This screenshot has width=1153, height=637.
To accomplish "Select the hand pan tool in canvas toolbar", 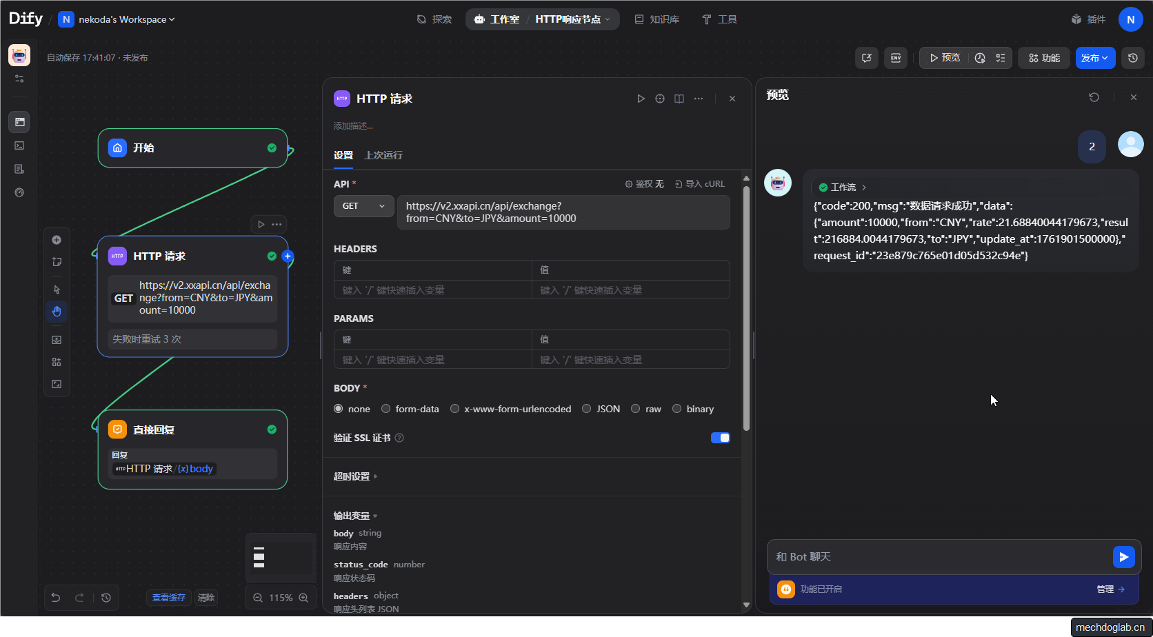I will [x=57, y=312].
